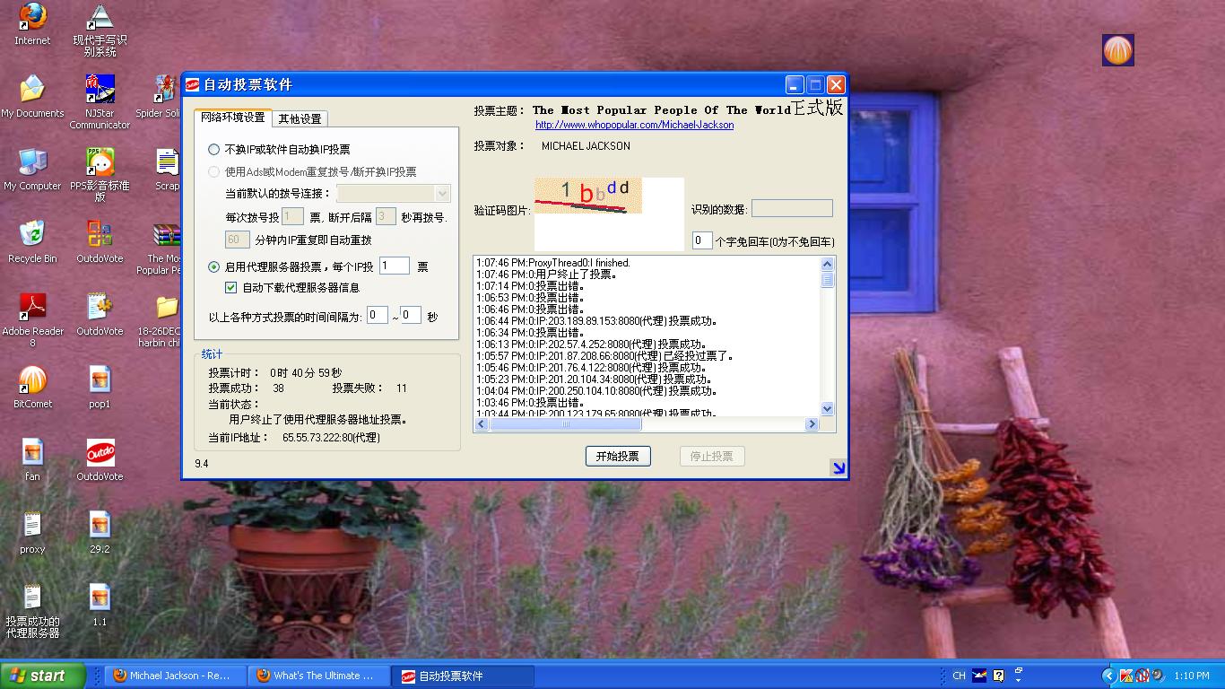Open the Adobe Reader 8 desktop icon
The width and height of the screenshot is (1225, 689).
pyautogui.click(x=33, y=309)
